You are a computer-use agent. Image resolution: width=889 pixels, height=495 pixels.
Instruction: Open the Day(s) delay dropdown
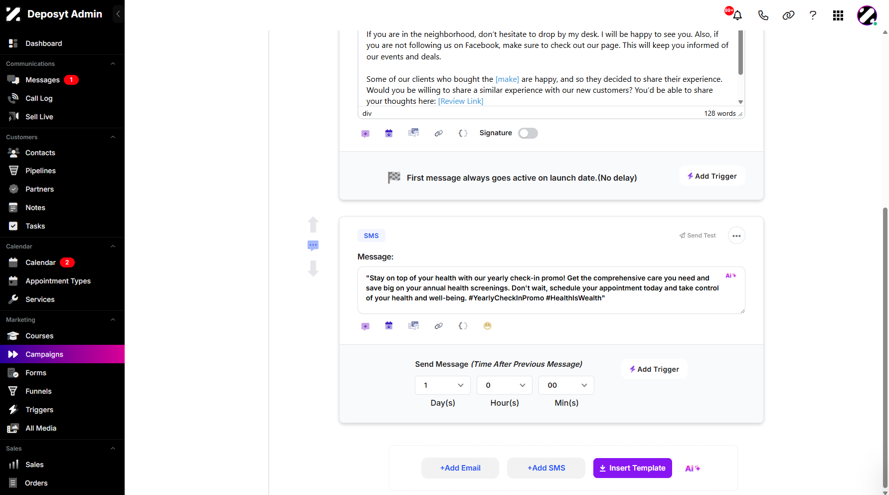(x=443, y=385)
